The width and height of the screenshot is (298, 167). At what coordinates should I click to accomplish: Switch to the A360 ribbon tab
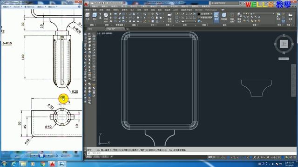(176, 10)
